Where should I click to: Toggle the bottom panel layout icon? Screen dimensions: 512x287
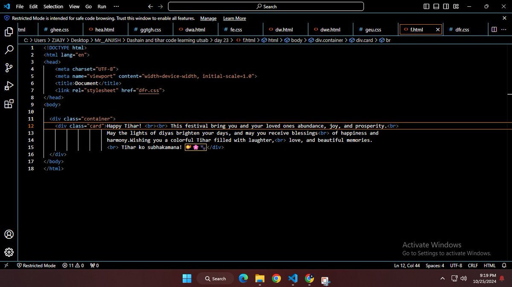436,6
